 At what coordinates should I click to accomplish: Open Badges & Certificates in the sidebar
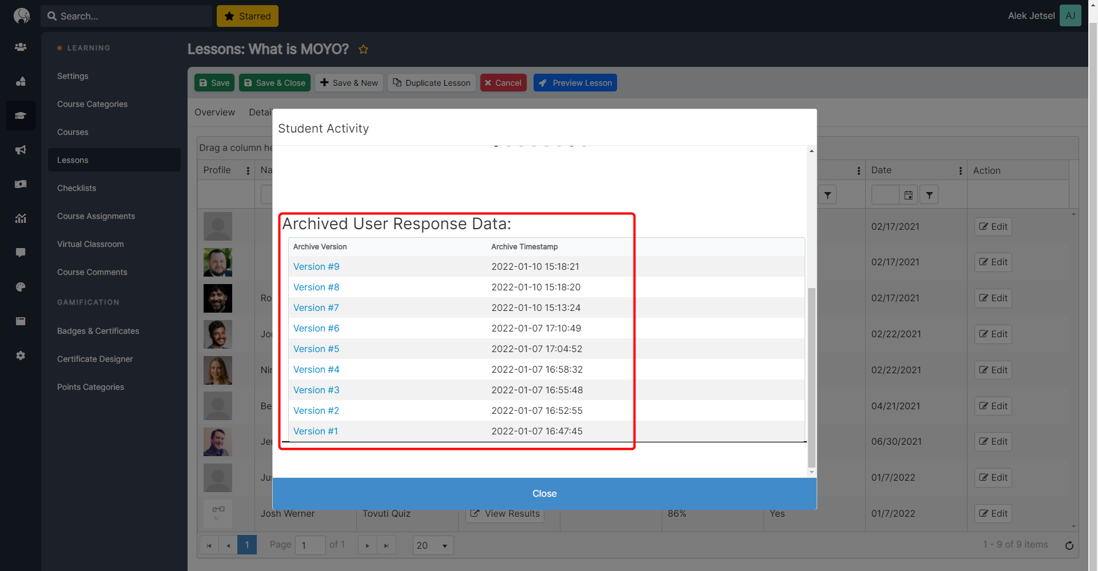[x=98, y=331]
